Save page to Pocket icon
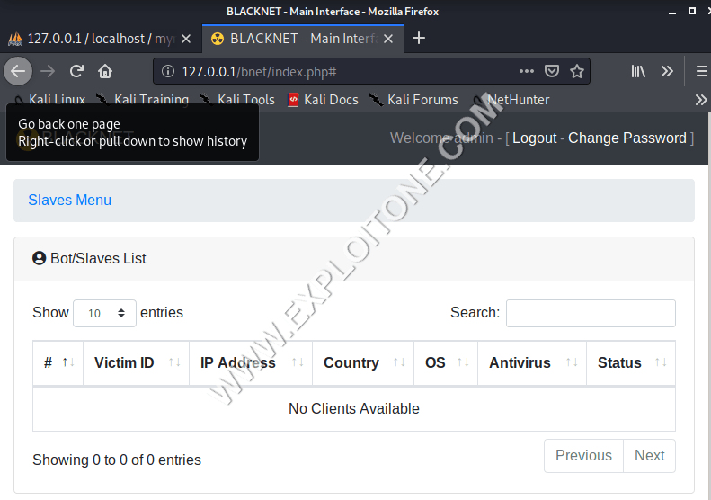The width and height of the screenshot is (711, 500). pyautogui.click(x=551, y=71)
